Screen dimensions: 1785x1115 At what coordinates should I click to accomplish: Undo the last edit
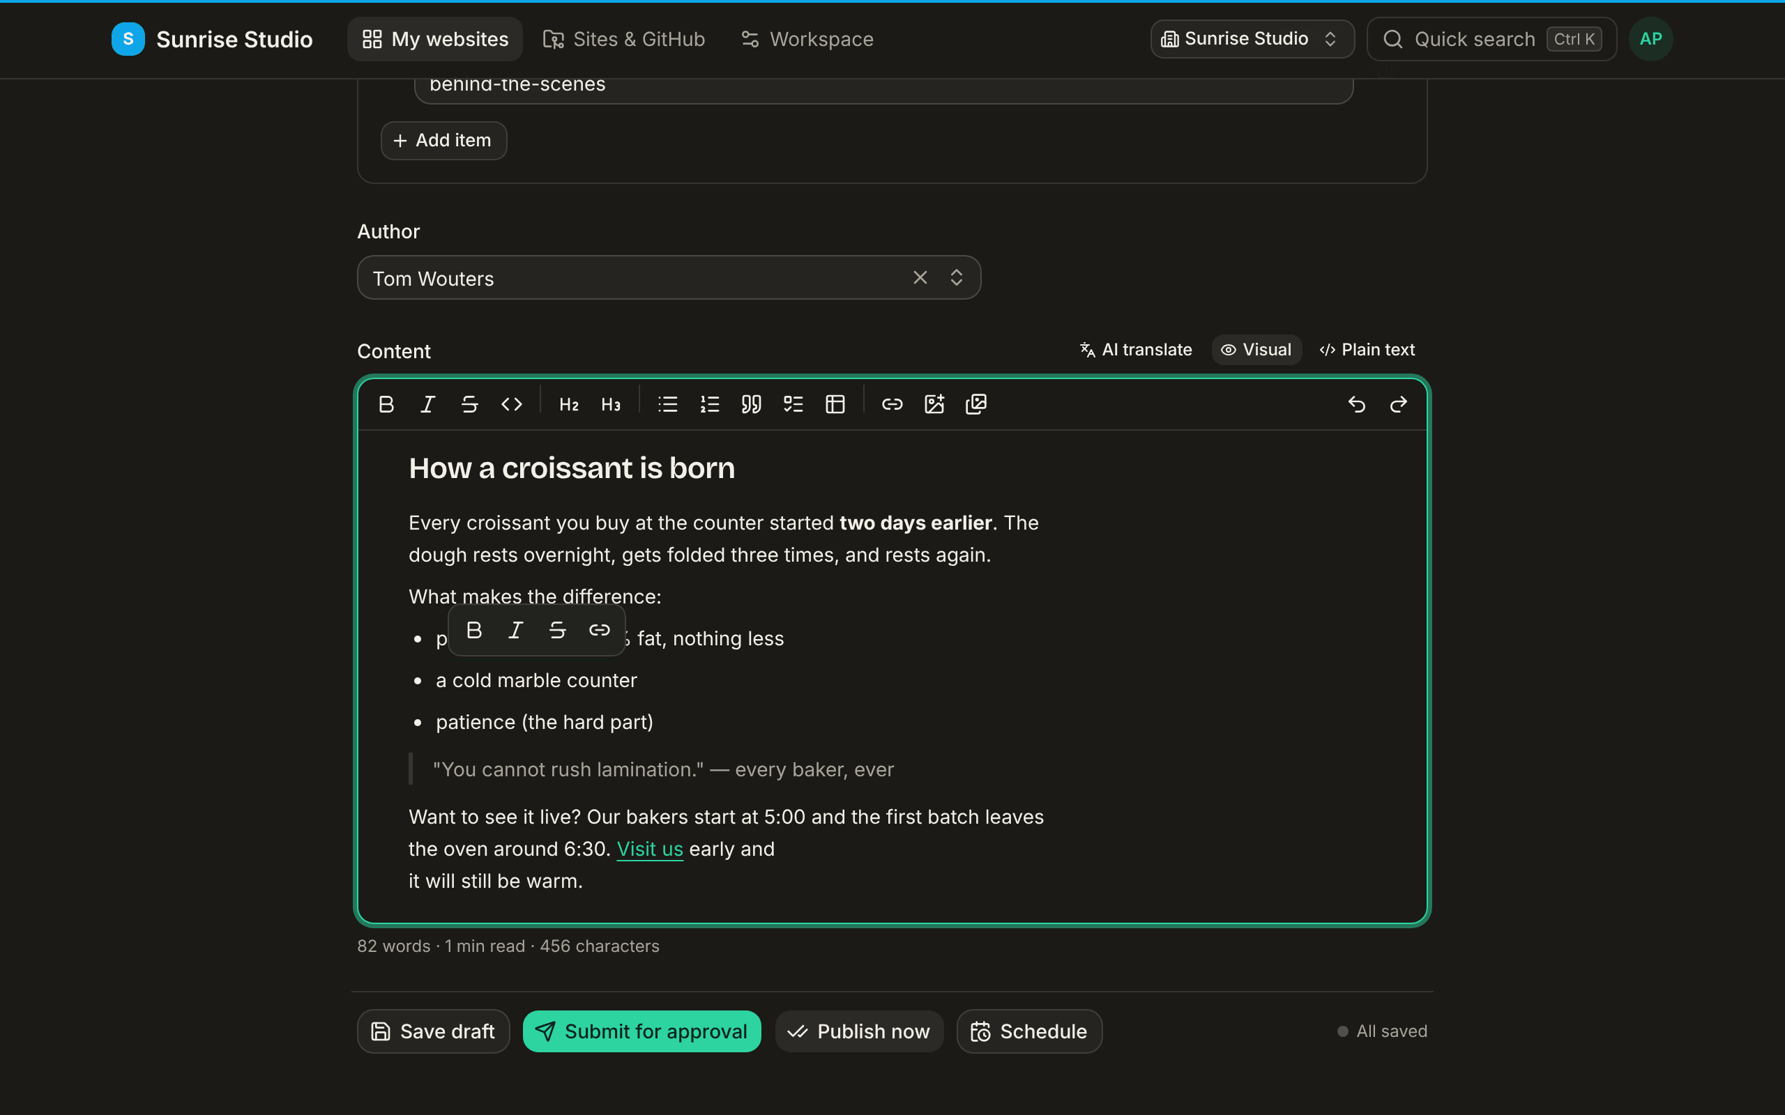pyautogui.click(x=1356, y=404)
